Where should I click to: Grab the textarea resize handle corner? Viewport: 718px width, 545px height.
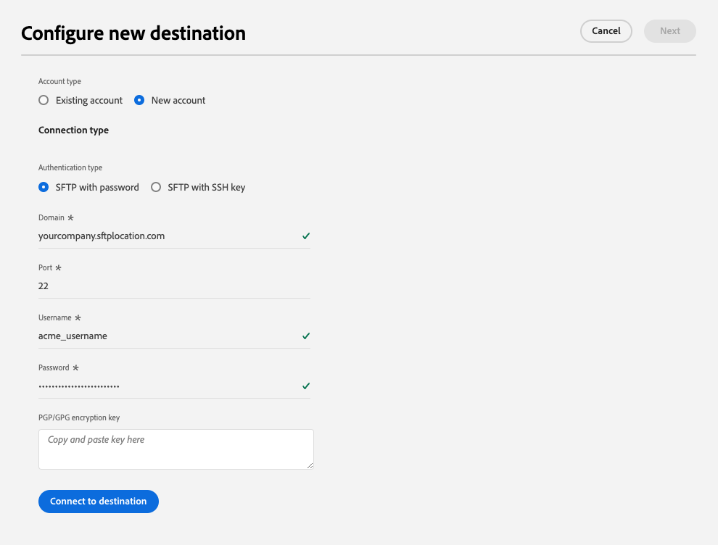[310, 466]
